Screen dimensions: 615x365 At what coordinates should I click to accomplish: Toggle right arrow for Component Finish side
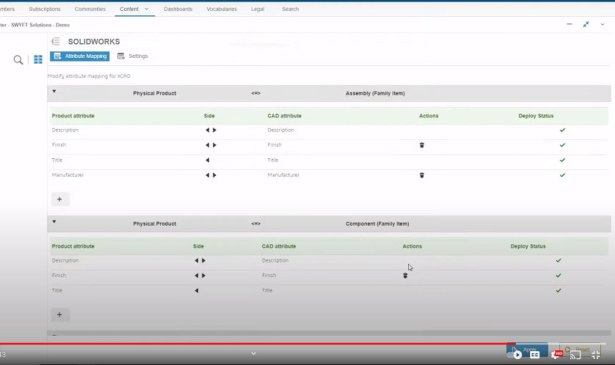(203, 276)
